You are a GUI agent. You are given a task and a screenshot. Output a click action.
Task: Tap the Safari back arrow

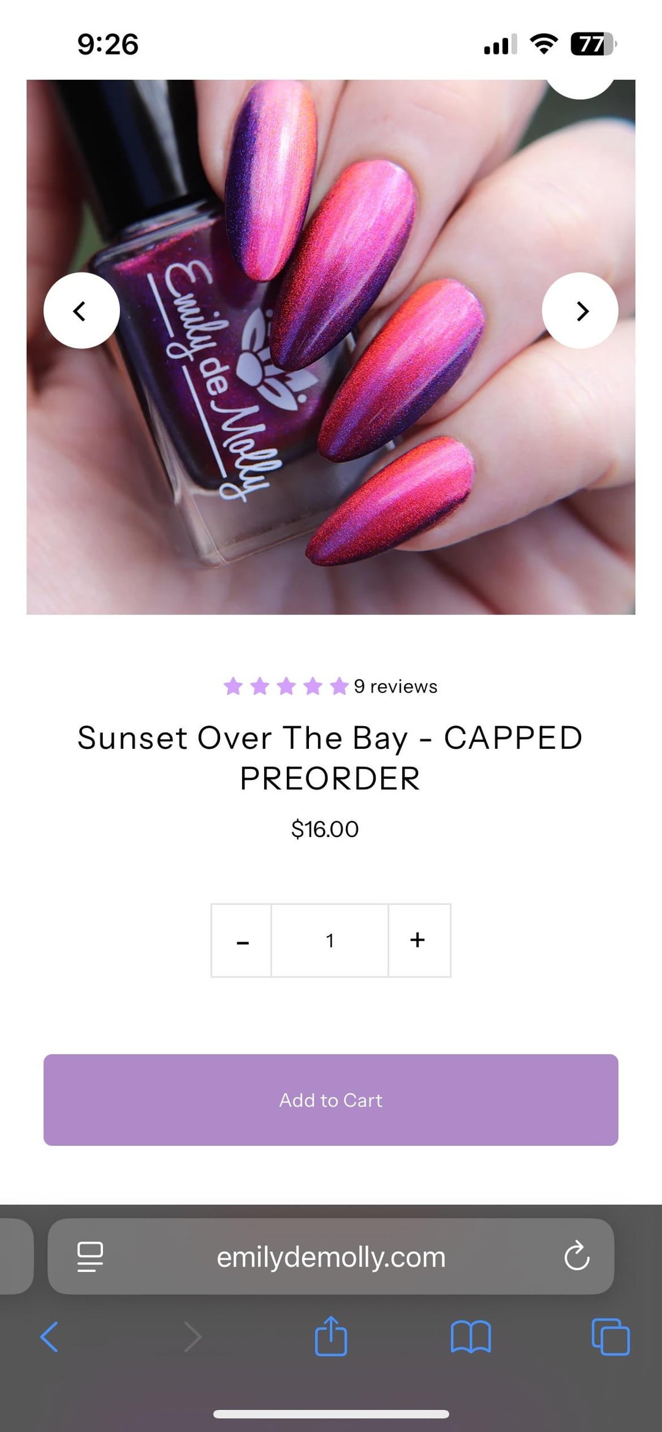(50, 1336)
